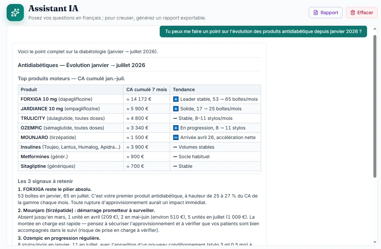Generate a report with the Rapport button
Image resolution: width=381 pixels, height=249 pixels.
(x=326, y=13)
